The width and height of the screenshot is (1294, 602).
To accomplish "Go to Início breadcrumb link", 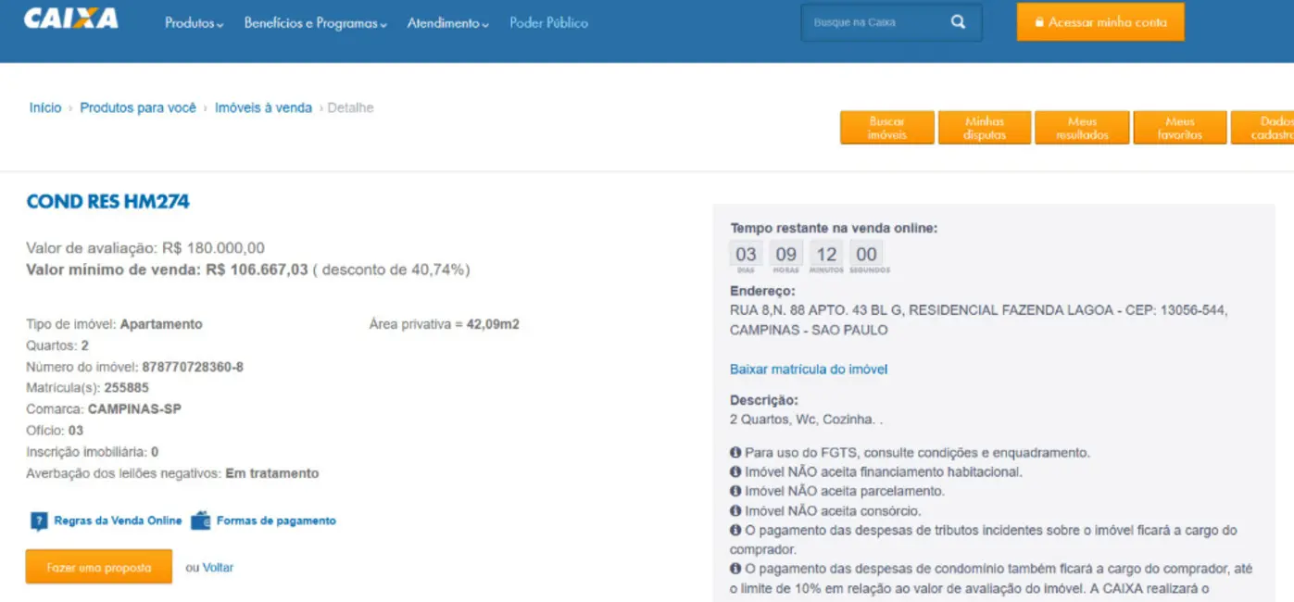I will tap(45, 108).
